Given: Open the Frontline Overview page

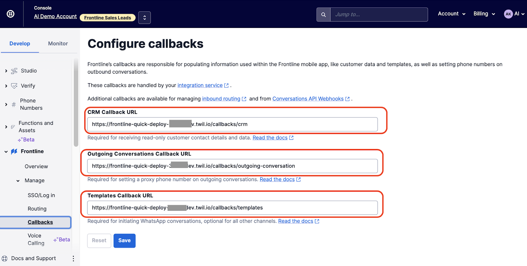Looking at the screenshot, I should pos(36,166).
